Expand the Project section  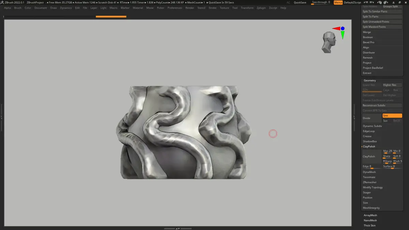coord(367,63)
